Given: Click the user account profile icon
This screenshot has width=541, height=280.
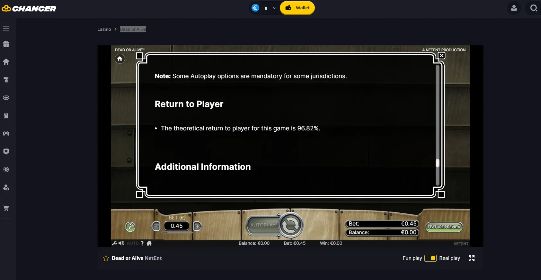Looking at the screenshot, I should [514, 8].
